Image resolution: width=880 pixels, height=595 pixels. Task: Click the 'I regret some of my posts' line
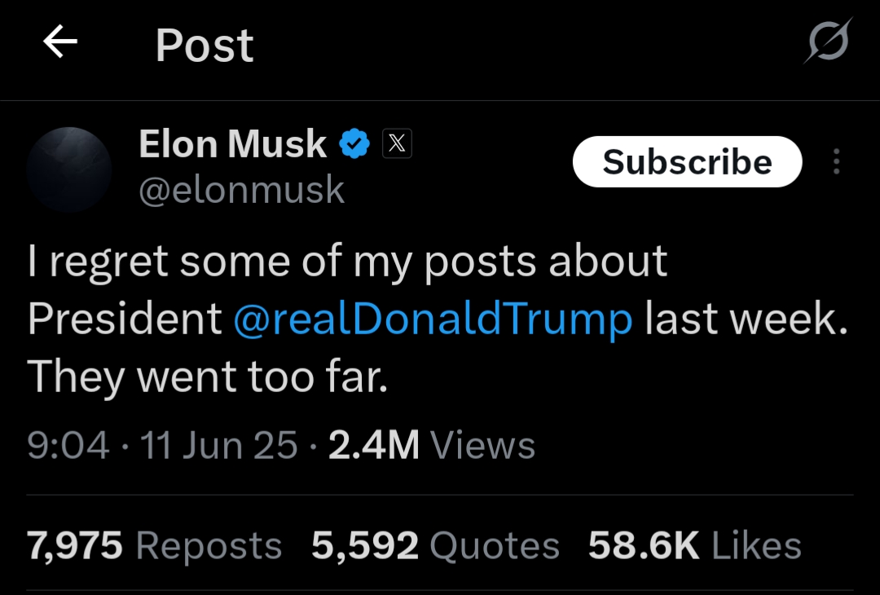347,262
